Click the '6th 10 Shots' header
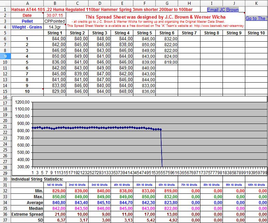The width and height of the screenshot is (268, 223). (167, 185)
